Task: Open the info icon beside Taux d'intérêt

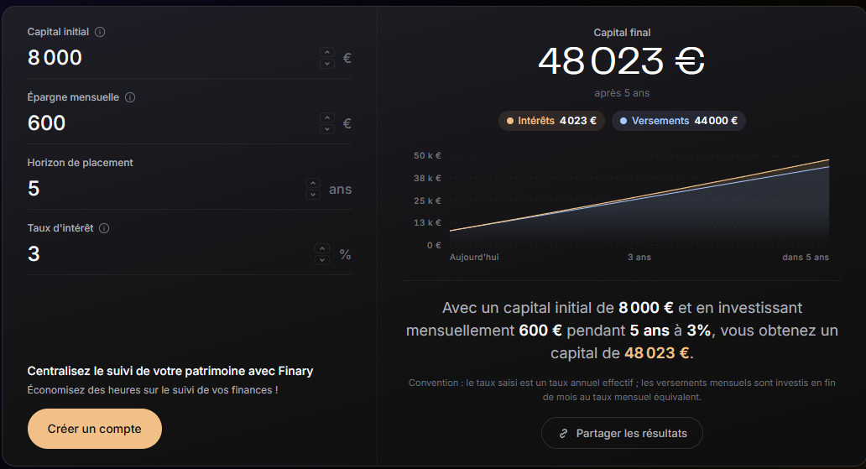Action: coord(104,228)
